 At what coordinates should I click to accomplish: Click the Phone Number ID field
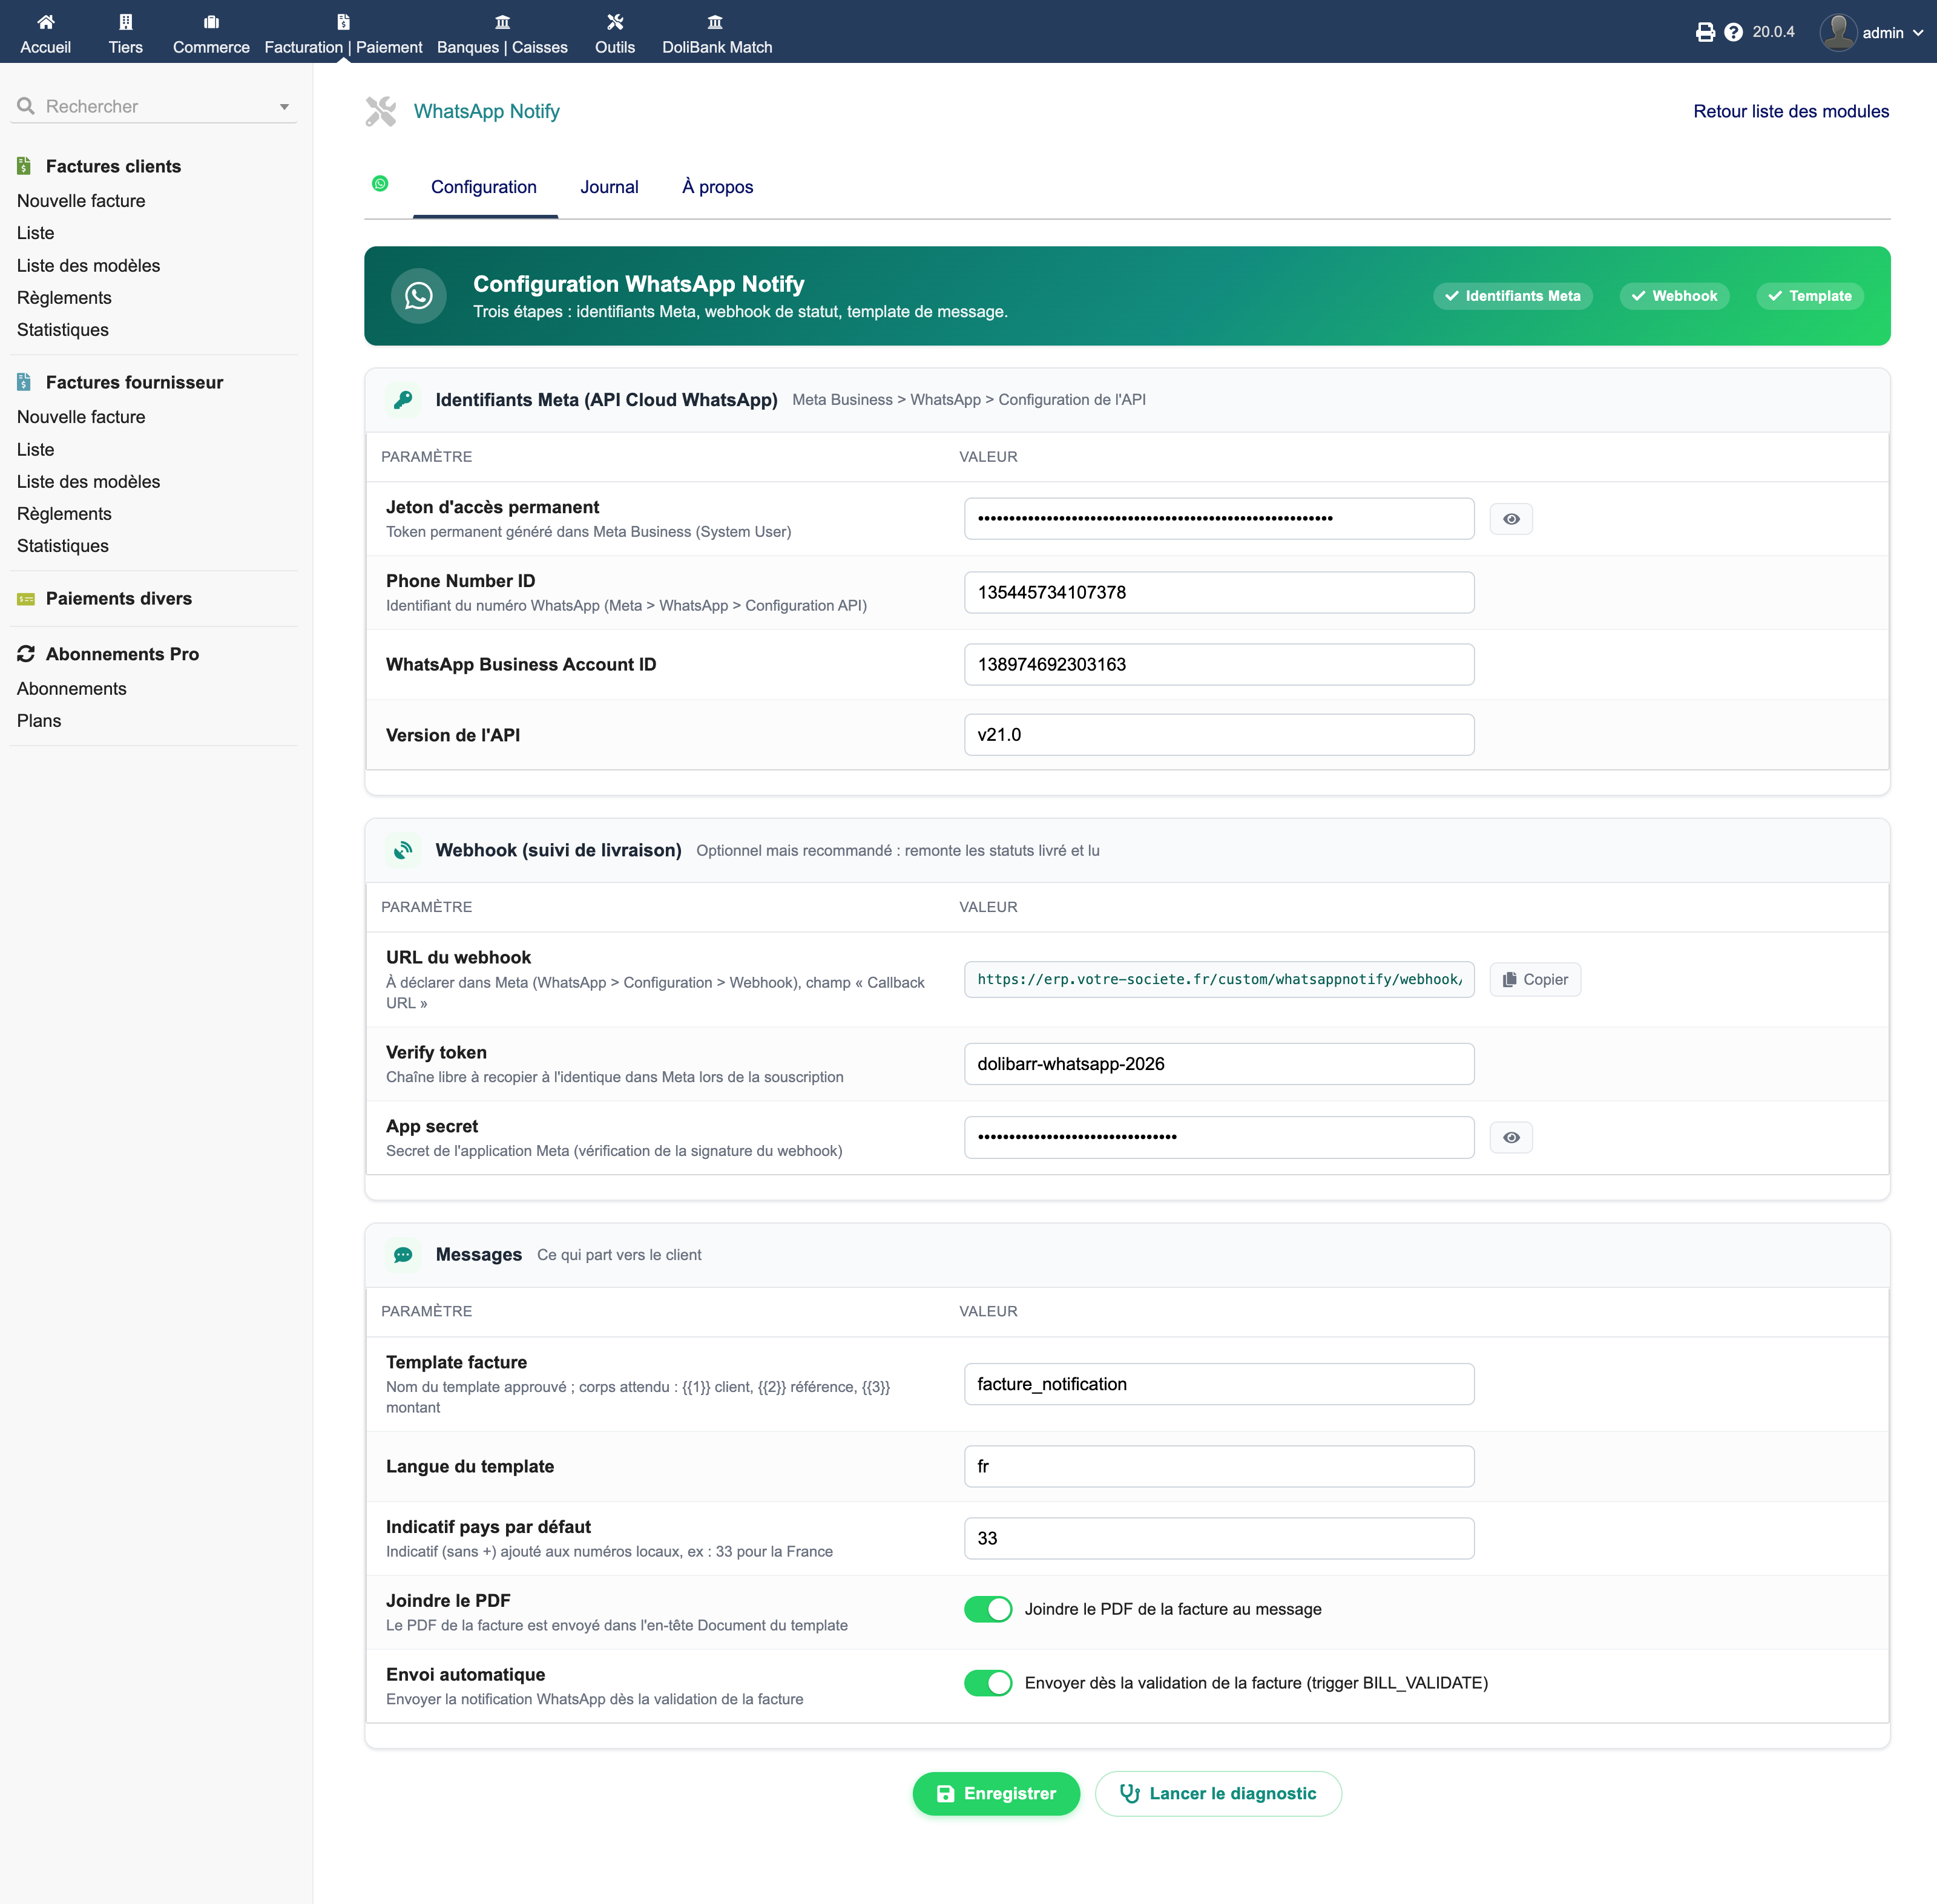(1219, 592)
